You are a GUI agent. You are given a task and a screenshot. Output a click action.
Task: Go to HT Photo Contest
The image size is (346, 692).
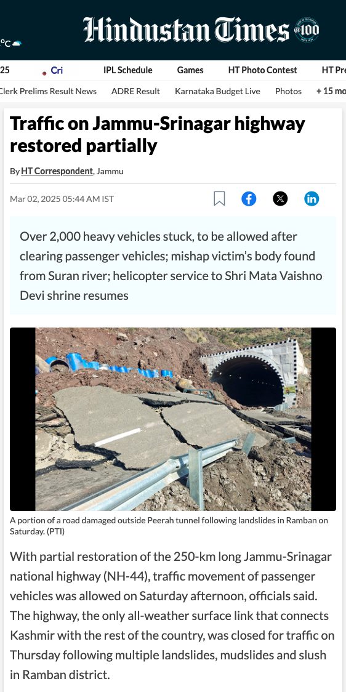coord(263,70)
